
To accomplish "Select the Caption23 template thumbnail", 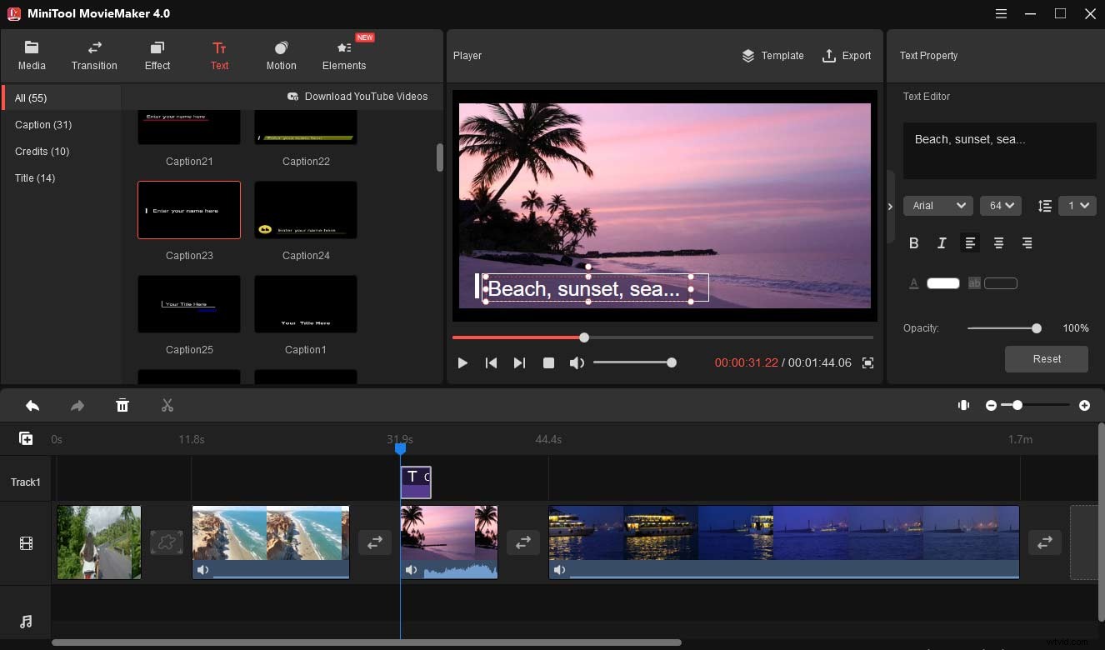I will click(x=188, y=210).
